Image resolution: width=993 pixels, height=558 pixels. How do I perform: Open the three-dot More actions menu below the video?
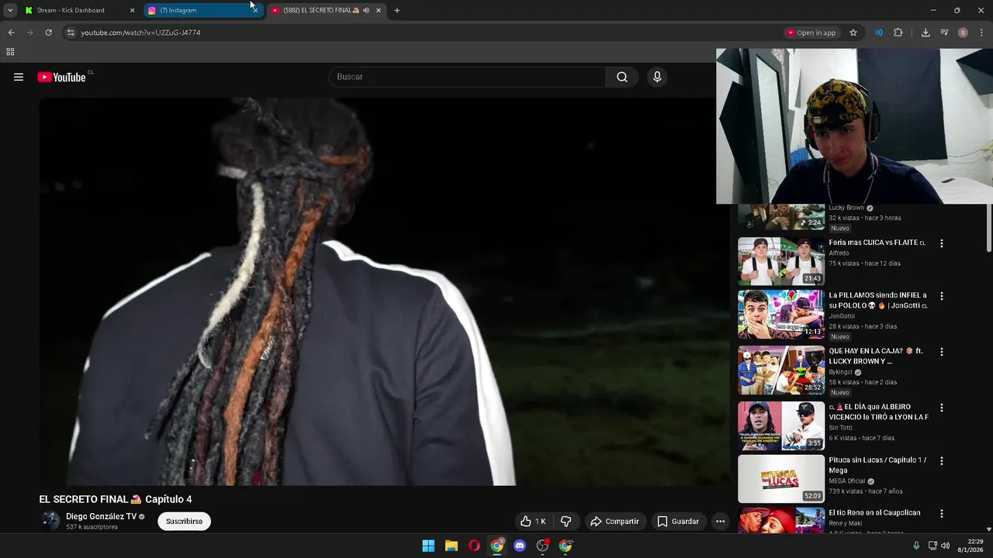pyautogui.click(x=720, y=522)
